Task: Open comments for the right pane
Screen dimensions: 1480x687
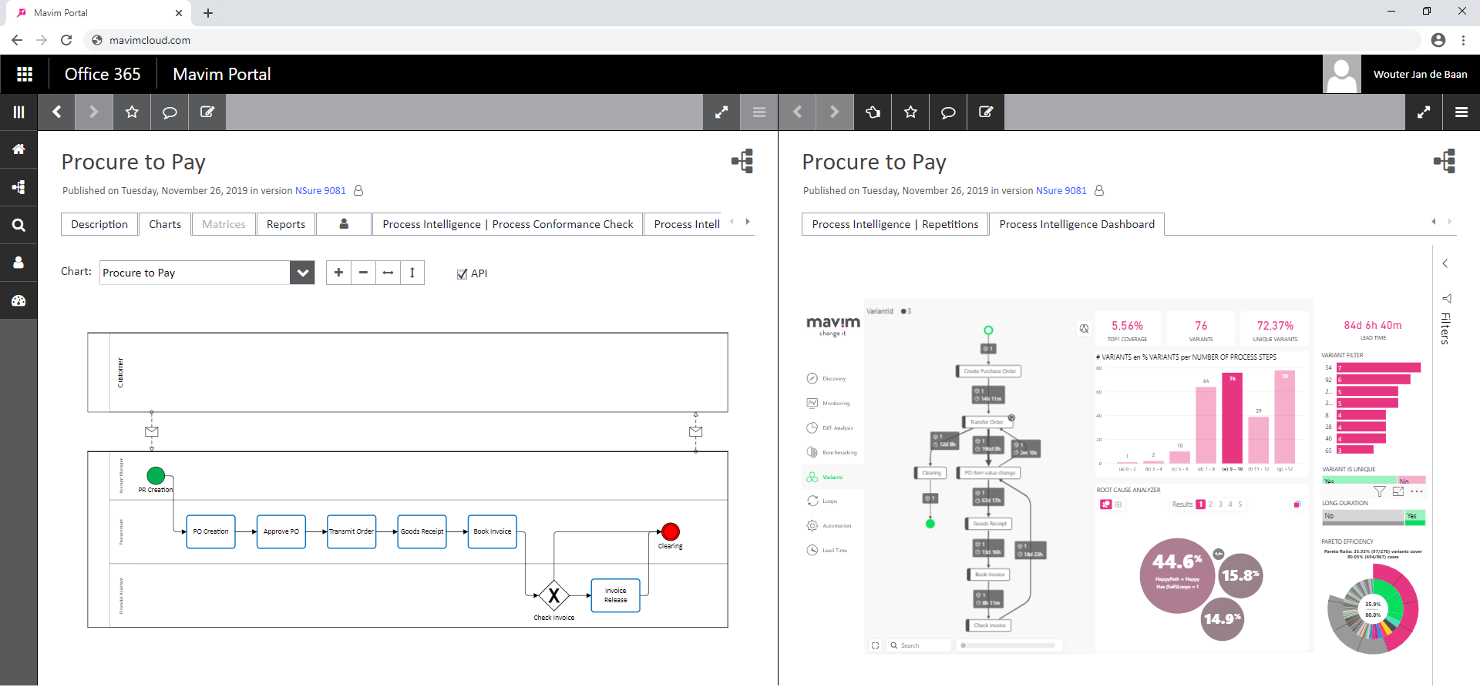Action: tap(948, 112)
